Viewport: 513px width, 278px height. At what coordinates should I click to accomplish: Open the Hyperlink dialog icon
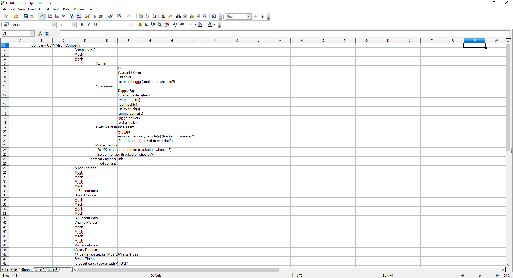(x=141, y=16)
